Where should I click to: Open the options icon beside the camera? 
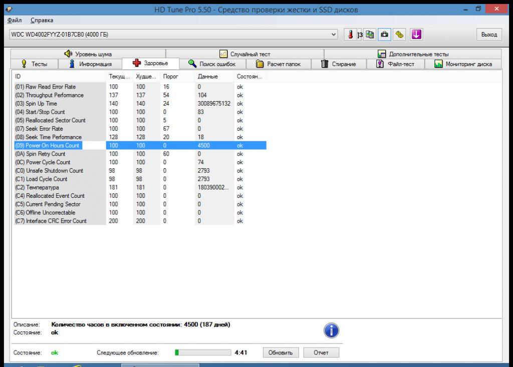(399, 35)
